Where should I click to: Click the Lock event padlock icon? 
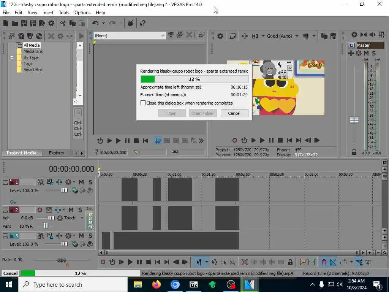290,262
